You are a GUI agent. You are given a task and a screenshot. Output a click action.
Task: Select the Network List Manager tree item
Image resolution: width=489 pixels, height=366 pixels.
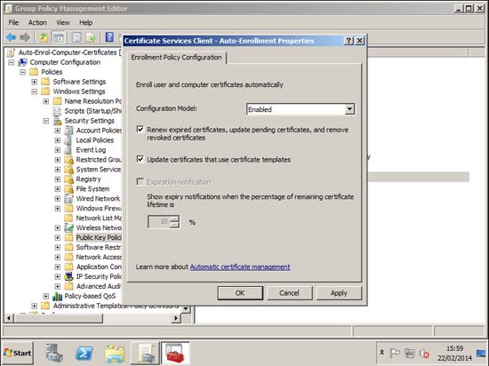(x=99, y=218)
